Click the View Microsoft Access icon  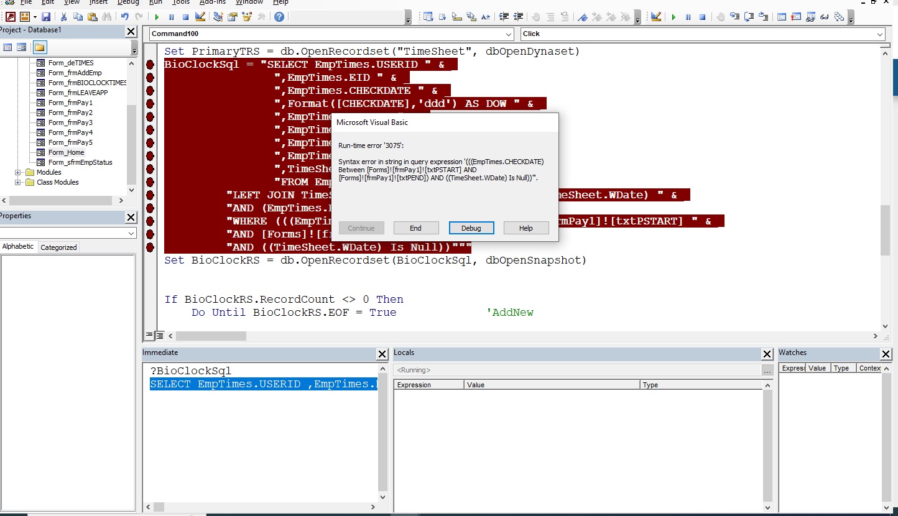click(x=11, y=17)
